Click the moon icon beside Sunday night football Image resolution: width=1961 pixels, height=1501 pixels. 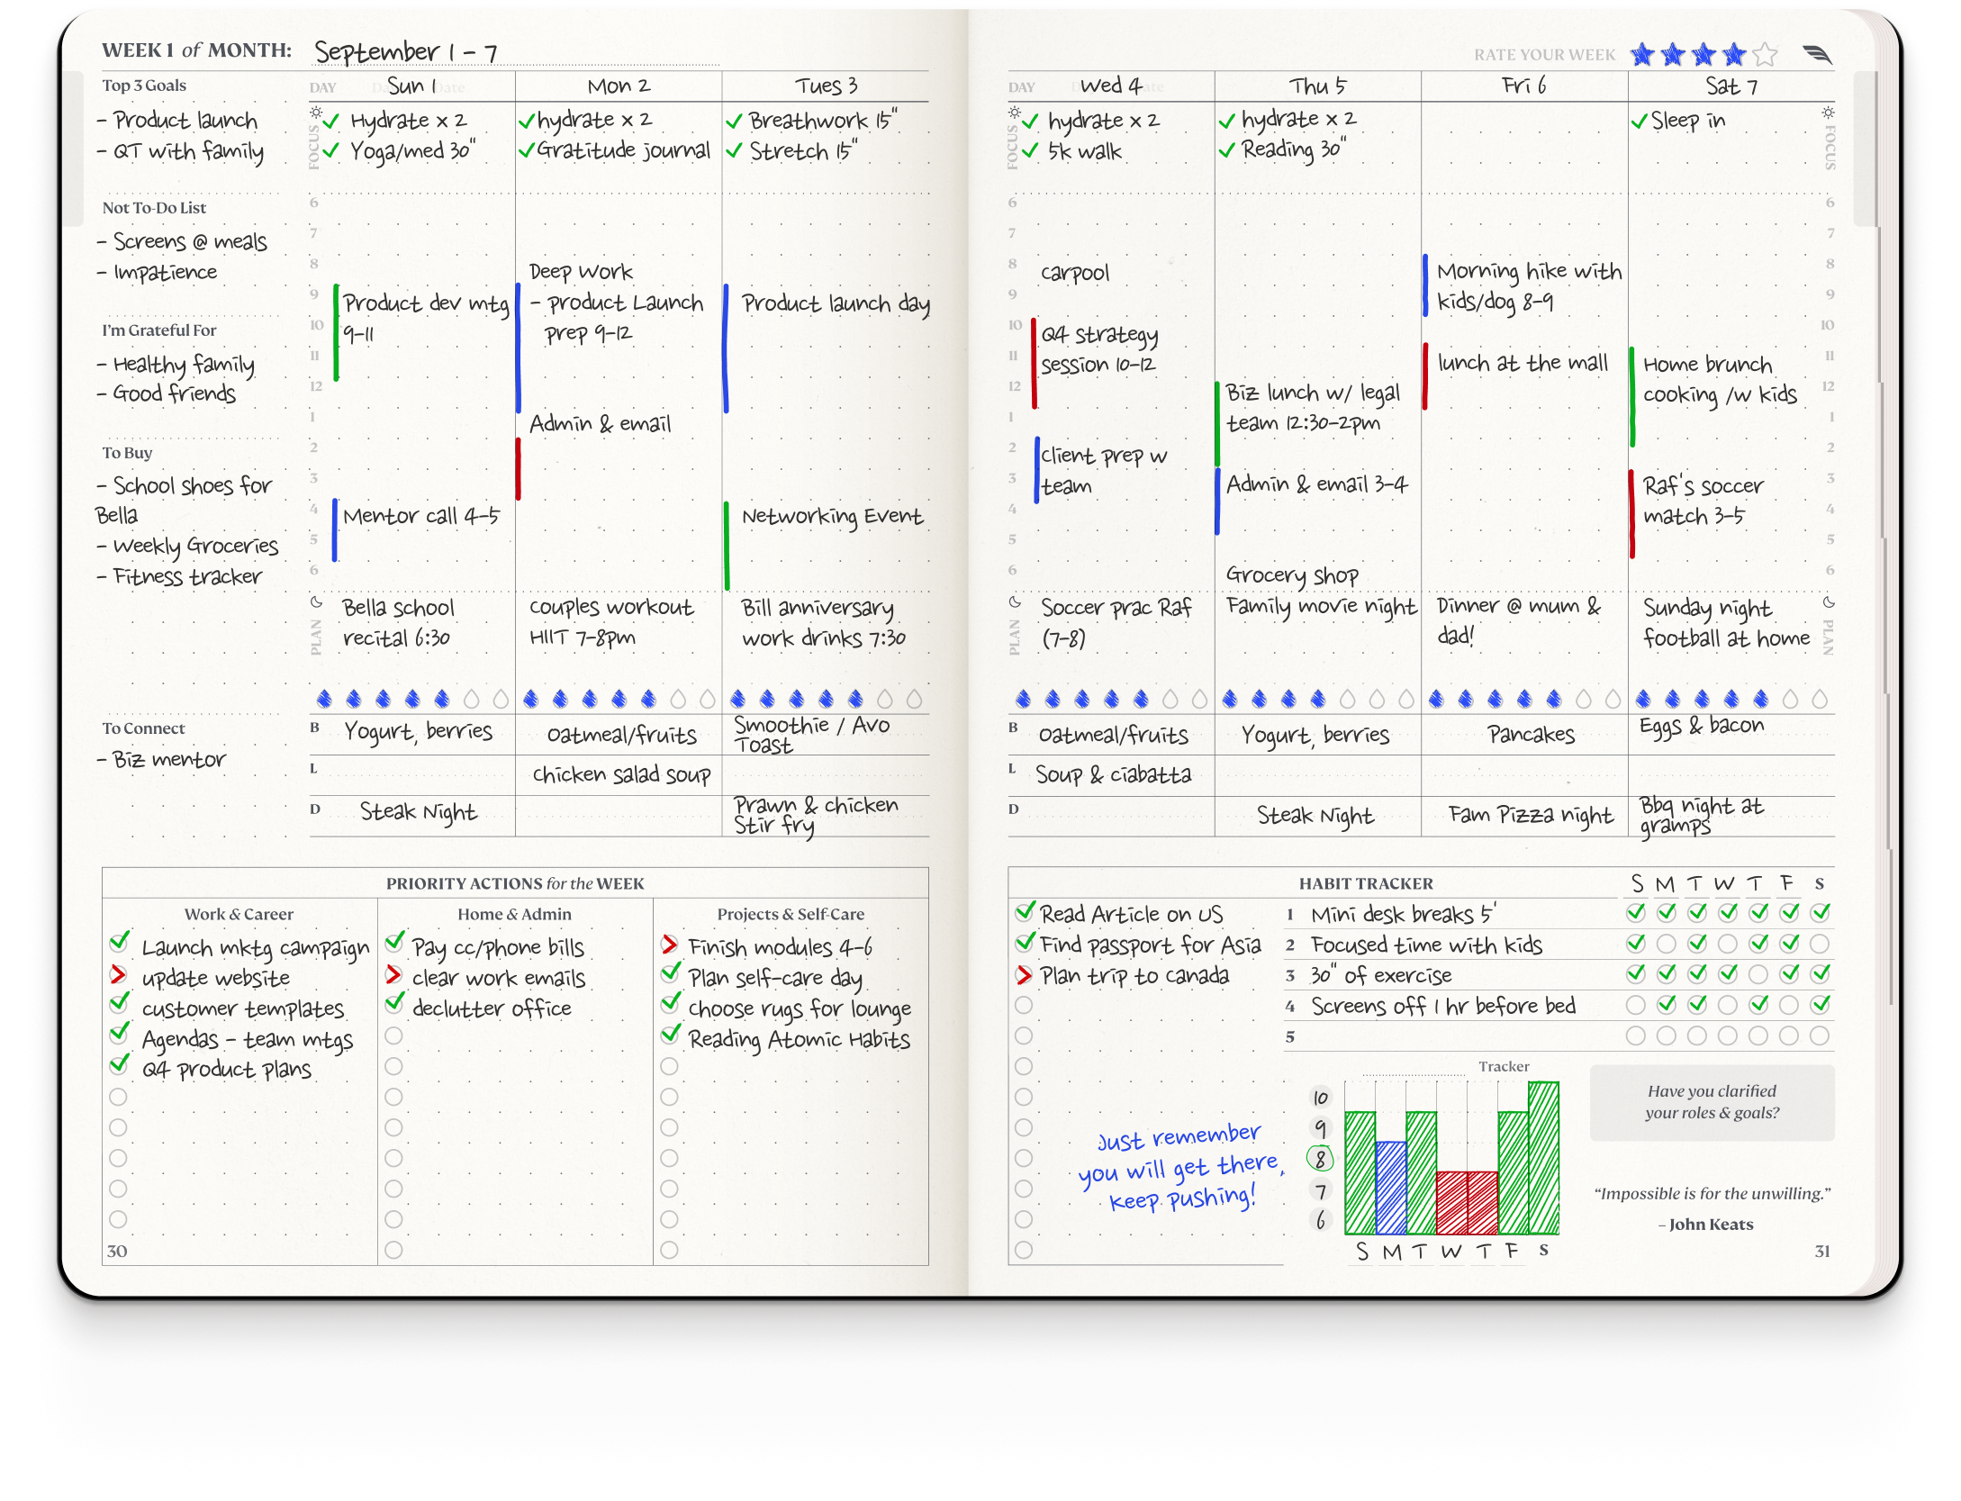(x=1829, y=602)
